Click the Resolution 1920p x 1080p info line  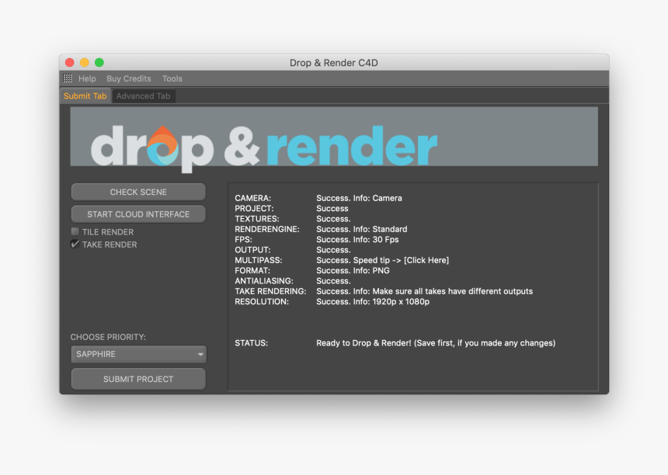(372, 302)
